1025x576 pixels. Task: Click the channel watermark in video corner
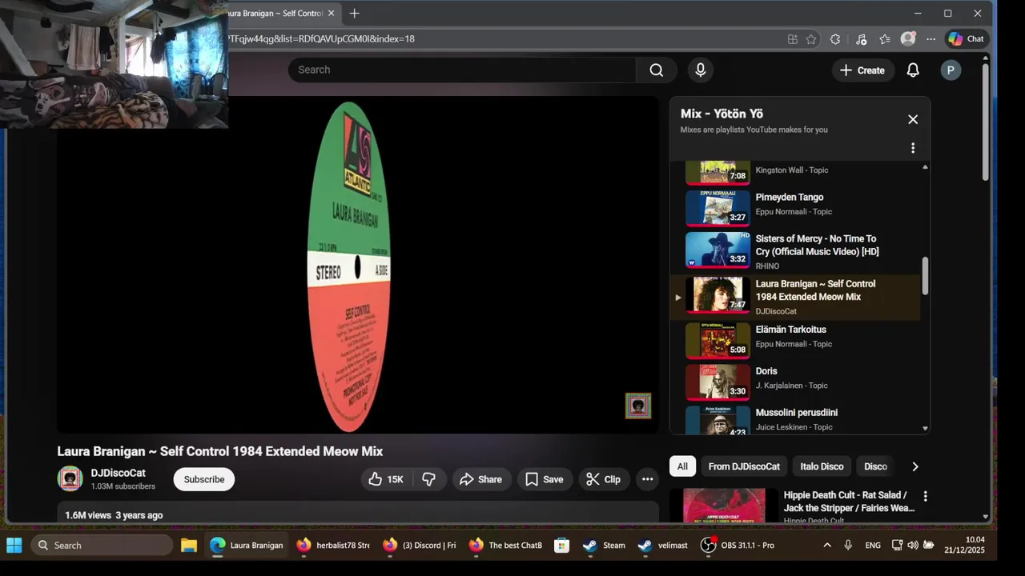point(638,406)
